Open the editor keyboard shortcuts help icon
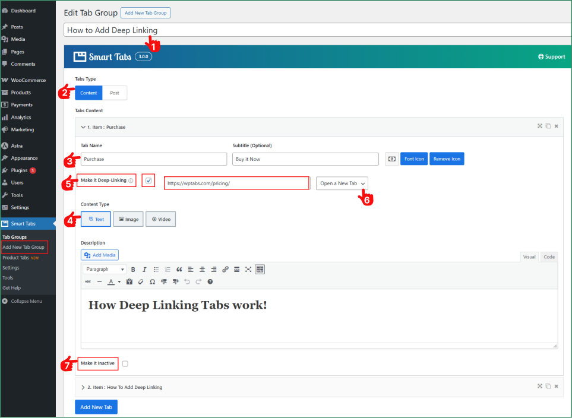Image resolution: width=572 pixels, height=418 pixels. 210,281
